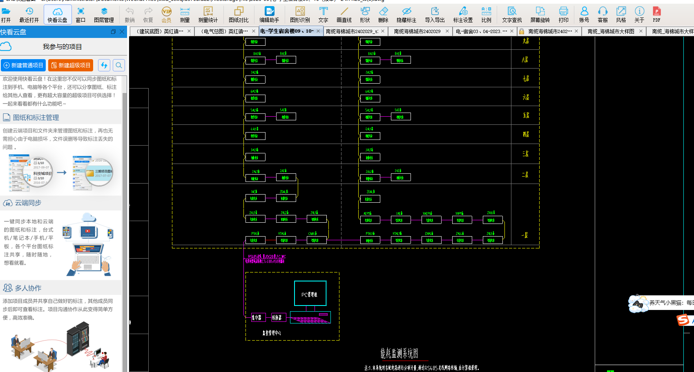694x372 pixels.
Task: Open 测量统计 measurement statistics
Action: tap(208, 15)
